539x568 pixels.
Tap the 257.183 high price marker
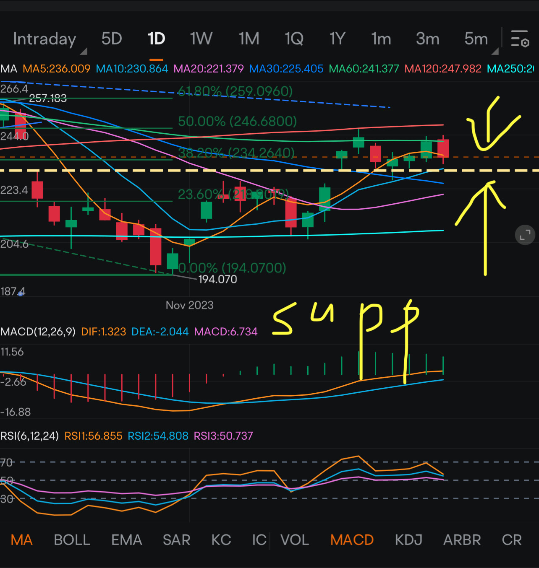point(48,99)
